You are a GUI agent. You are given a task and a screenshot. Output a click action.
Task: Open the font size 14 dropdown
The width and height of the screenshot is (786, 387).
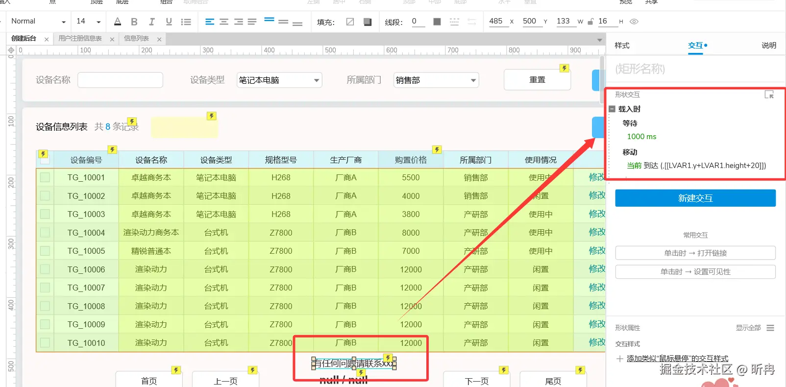click(x=88, y=22)
